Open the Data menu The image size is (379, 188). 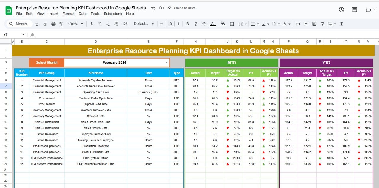[x=83, y=14]
